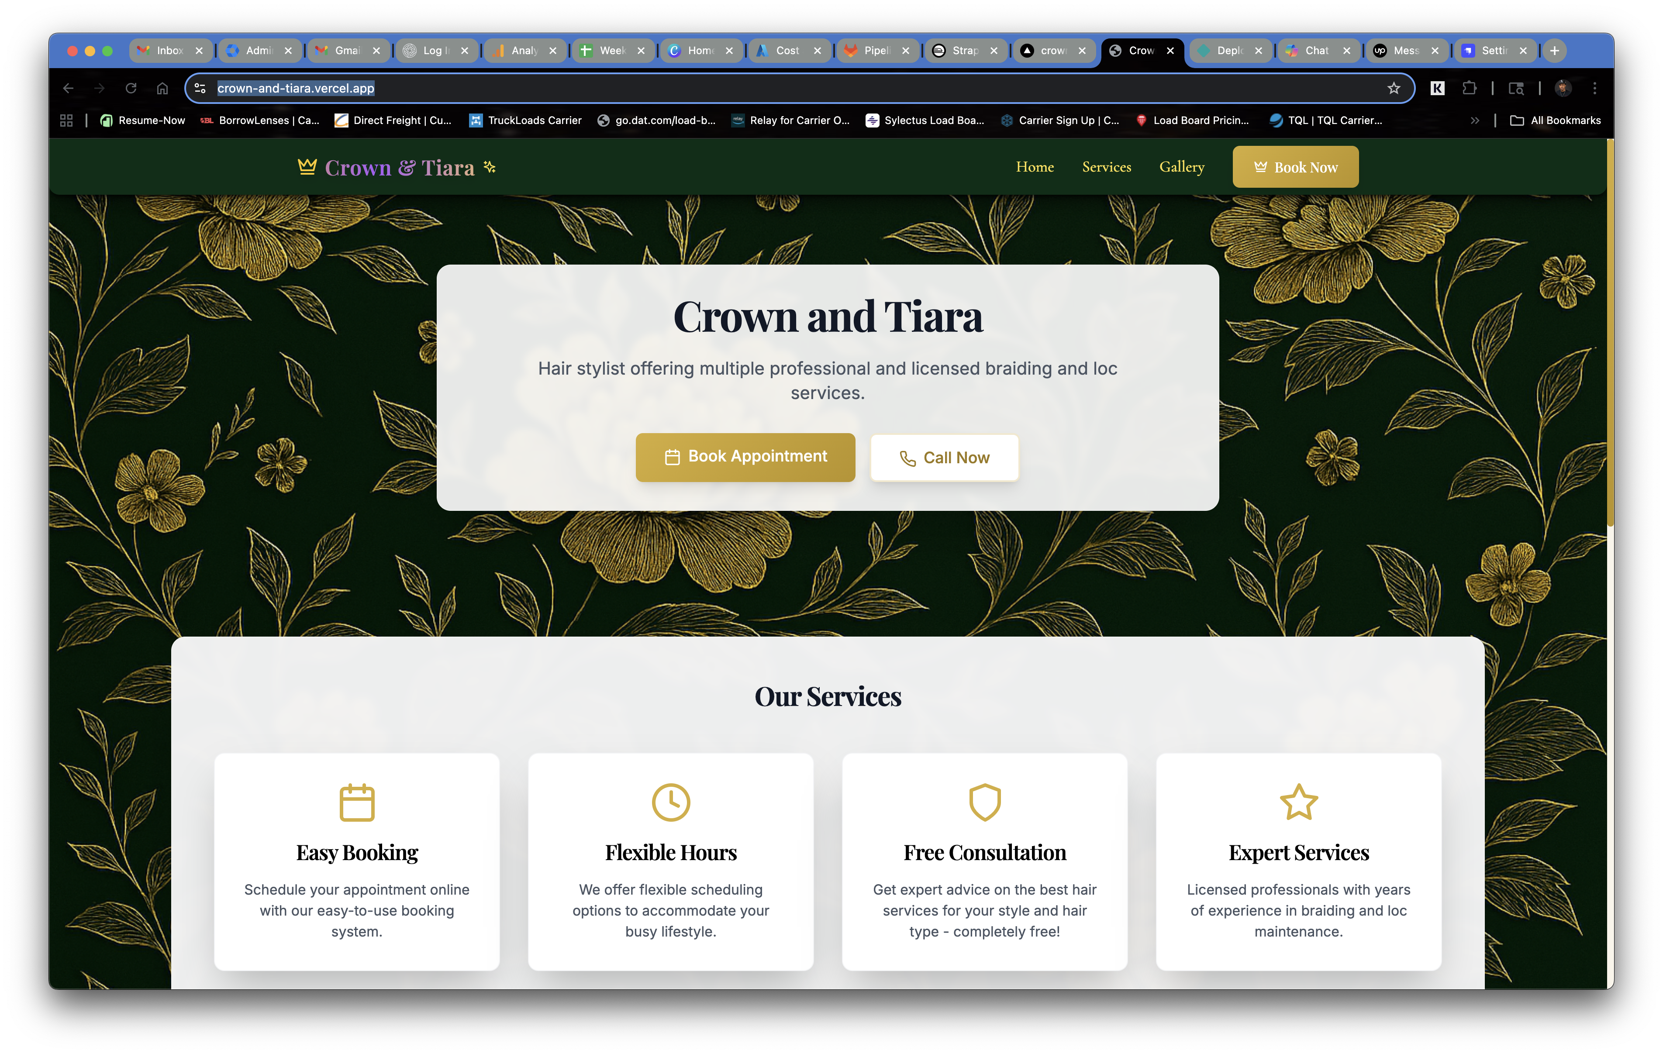The width and height of the screenshot is (1663, 1054).
Task: Click the page's vertical scrollbar thumb
Action: click(x=1610, y=331)
